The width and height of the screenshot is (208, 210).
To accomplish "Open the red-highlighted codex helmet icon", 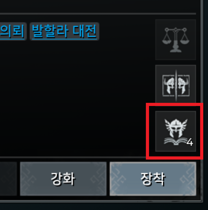I will point(176,131).
